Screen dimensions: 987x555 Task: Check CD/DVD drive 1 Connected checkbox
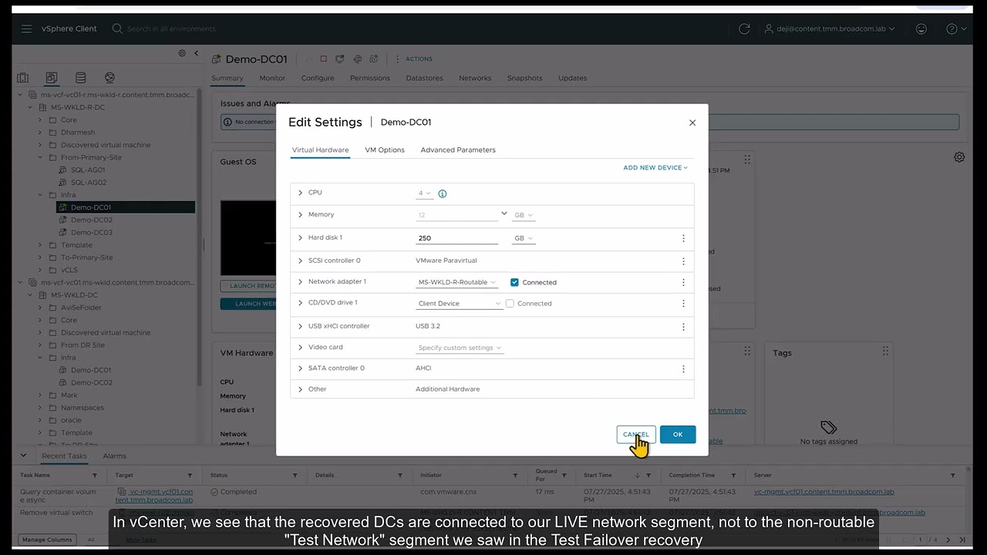coord(510,304)
